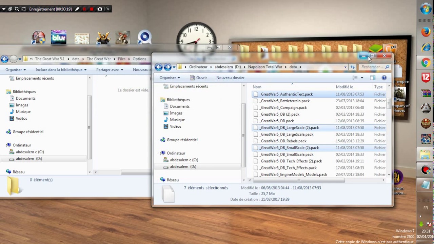Click Files in the back window address bar
Screen dimensions: 434x244
121,59
